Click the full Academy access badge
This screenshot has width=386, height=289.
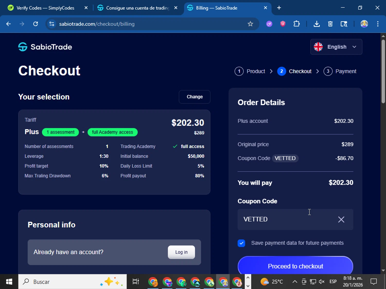(x=112, y=132)
